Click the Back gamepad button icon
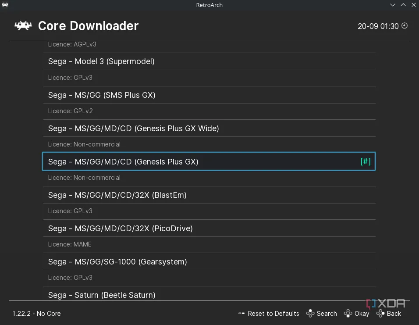This screenshot has height=325, width=419. (x=380, y=313)
